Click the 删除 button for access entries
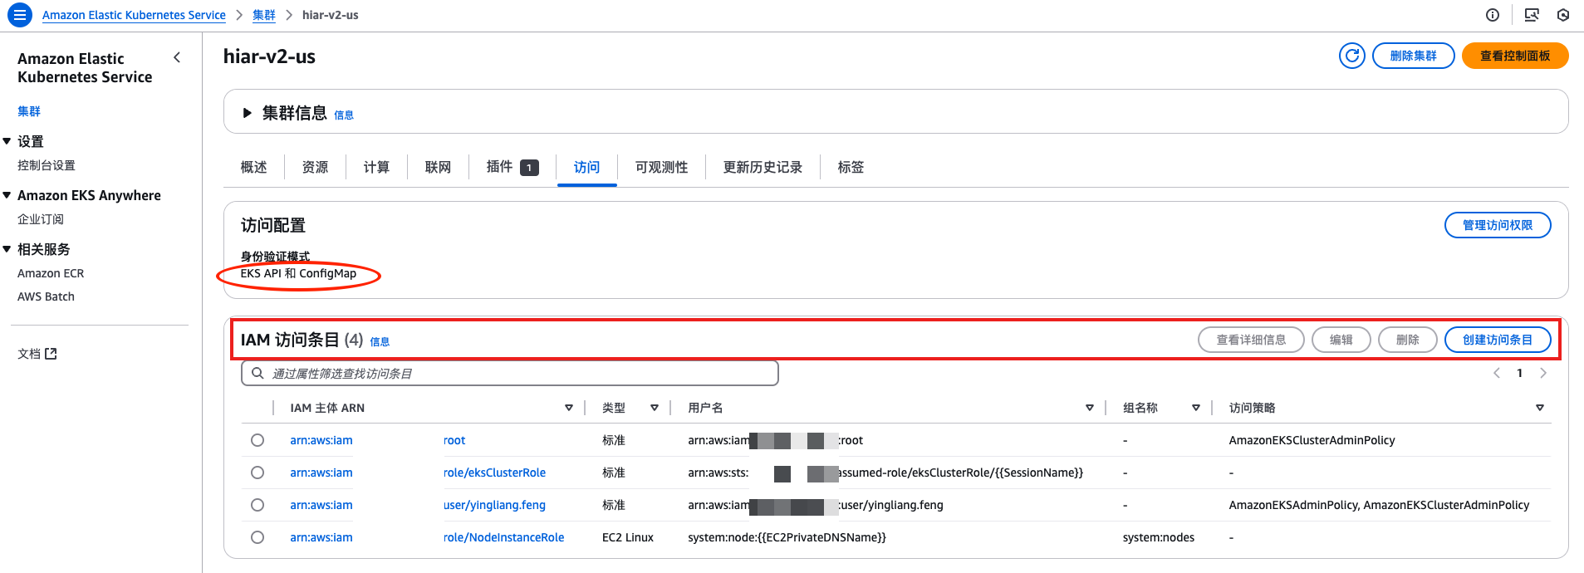Screen dimensions: 1584x573 (1407, 340)
